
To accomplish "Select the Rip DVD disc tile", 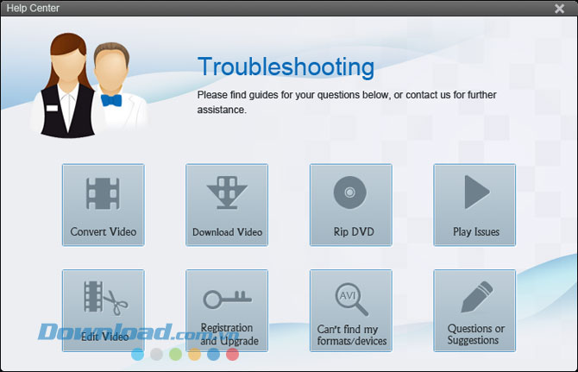I will [x=351, y=205].
